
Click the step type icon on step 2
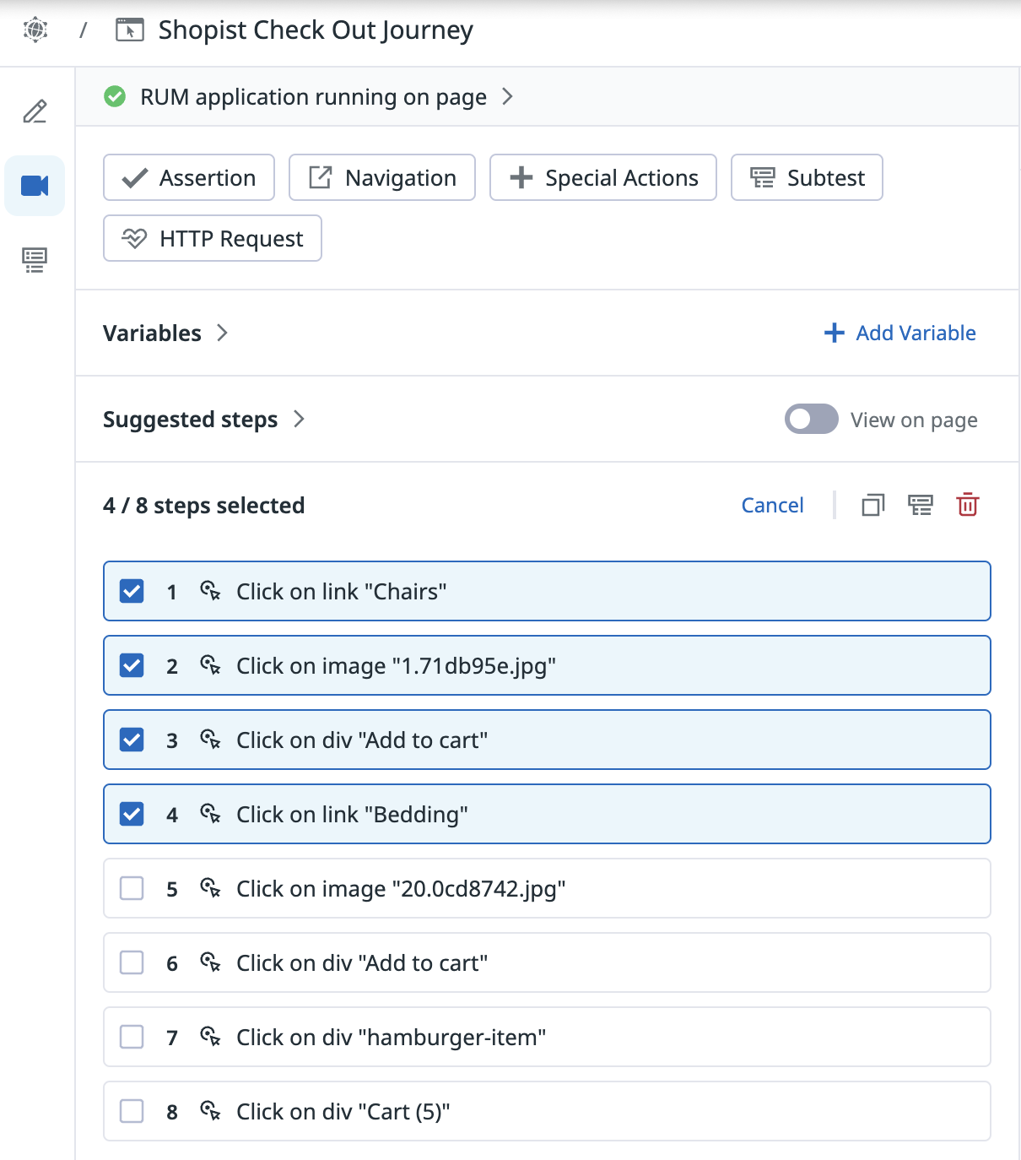pyautogui.click(x=210, y=665)
